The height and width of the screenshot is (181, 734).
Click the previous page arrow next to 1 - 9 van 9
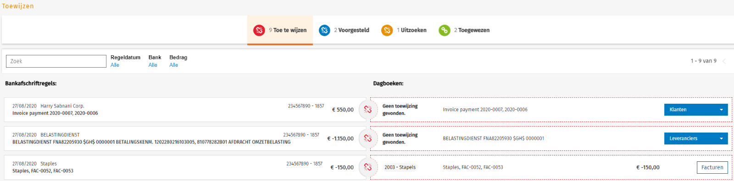724,61
